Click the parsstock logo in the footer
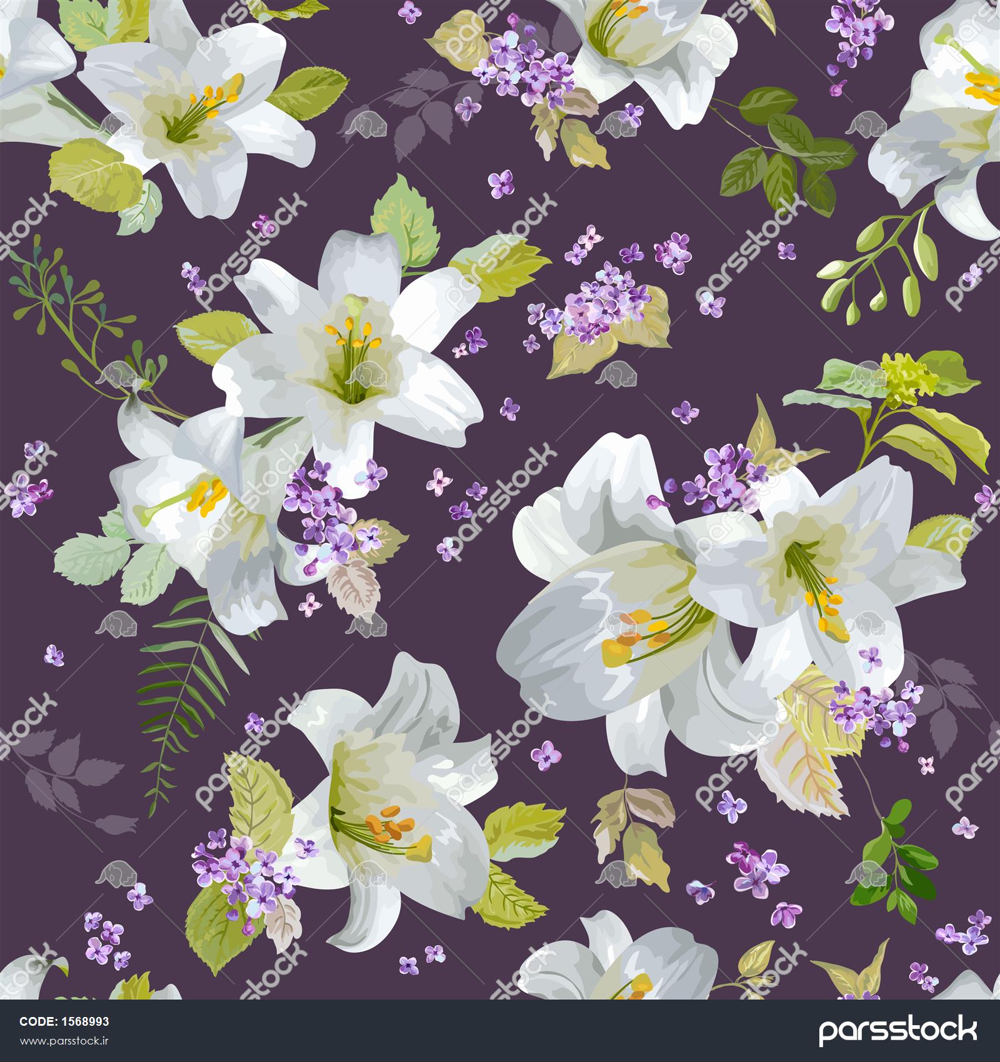Viewport: 1000px width, 1062px height. pos(897,1031)
